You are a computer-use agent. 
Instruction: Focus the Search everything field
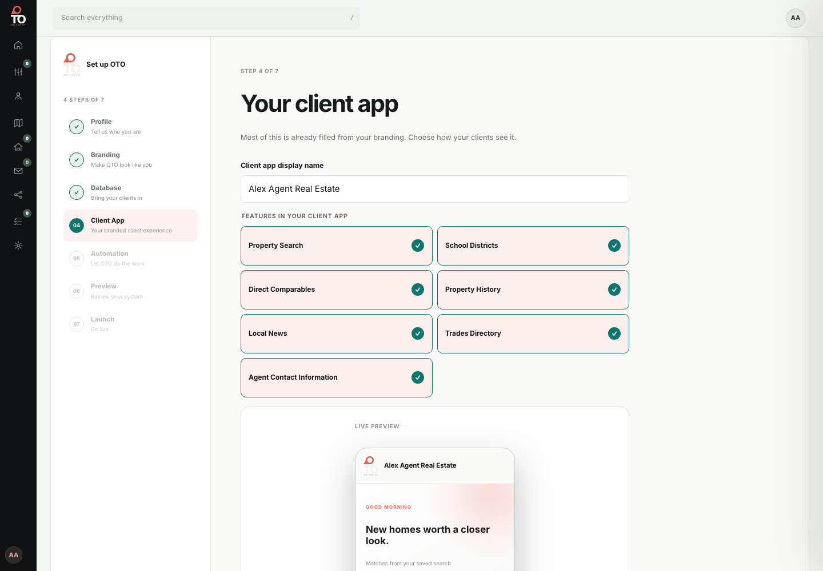206,18
